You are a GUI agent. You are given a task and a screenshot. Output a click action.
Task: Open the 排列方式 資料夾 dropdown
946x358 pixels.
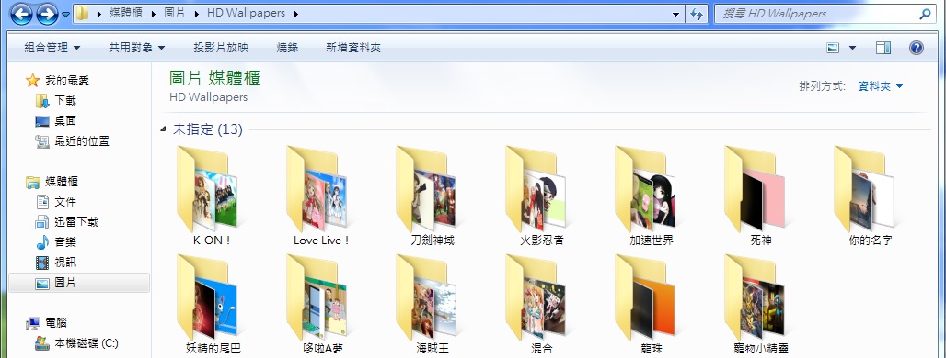point(881,86)
